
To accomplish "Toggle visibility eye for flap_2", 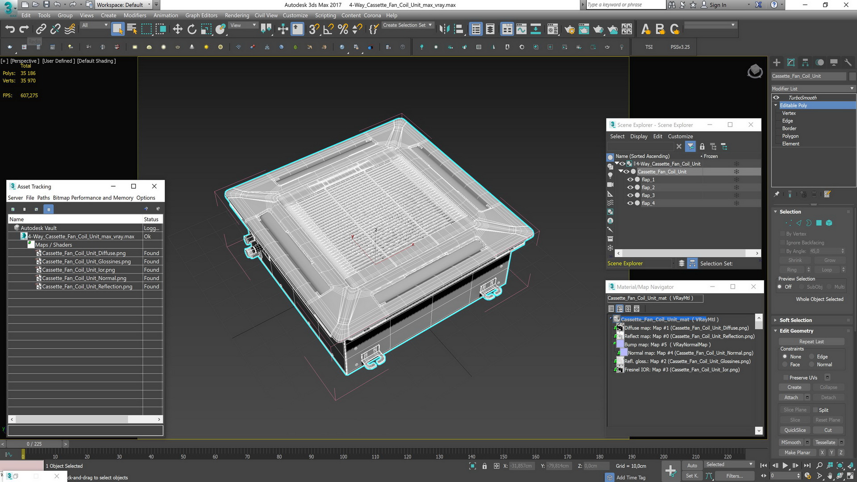I will coord(630,187).
